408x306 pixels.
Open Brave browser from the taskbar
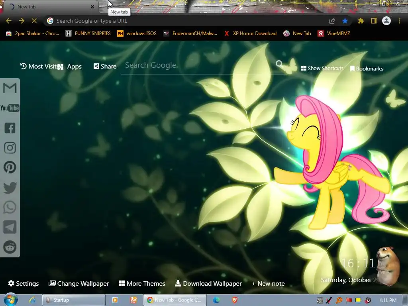click(235, 300)
